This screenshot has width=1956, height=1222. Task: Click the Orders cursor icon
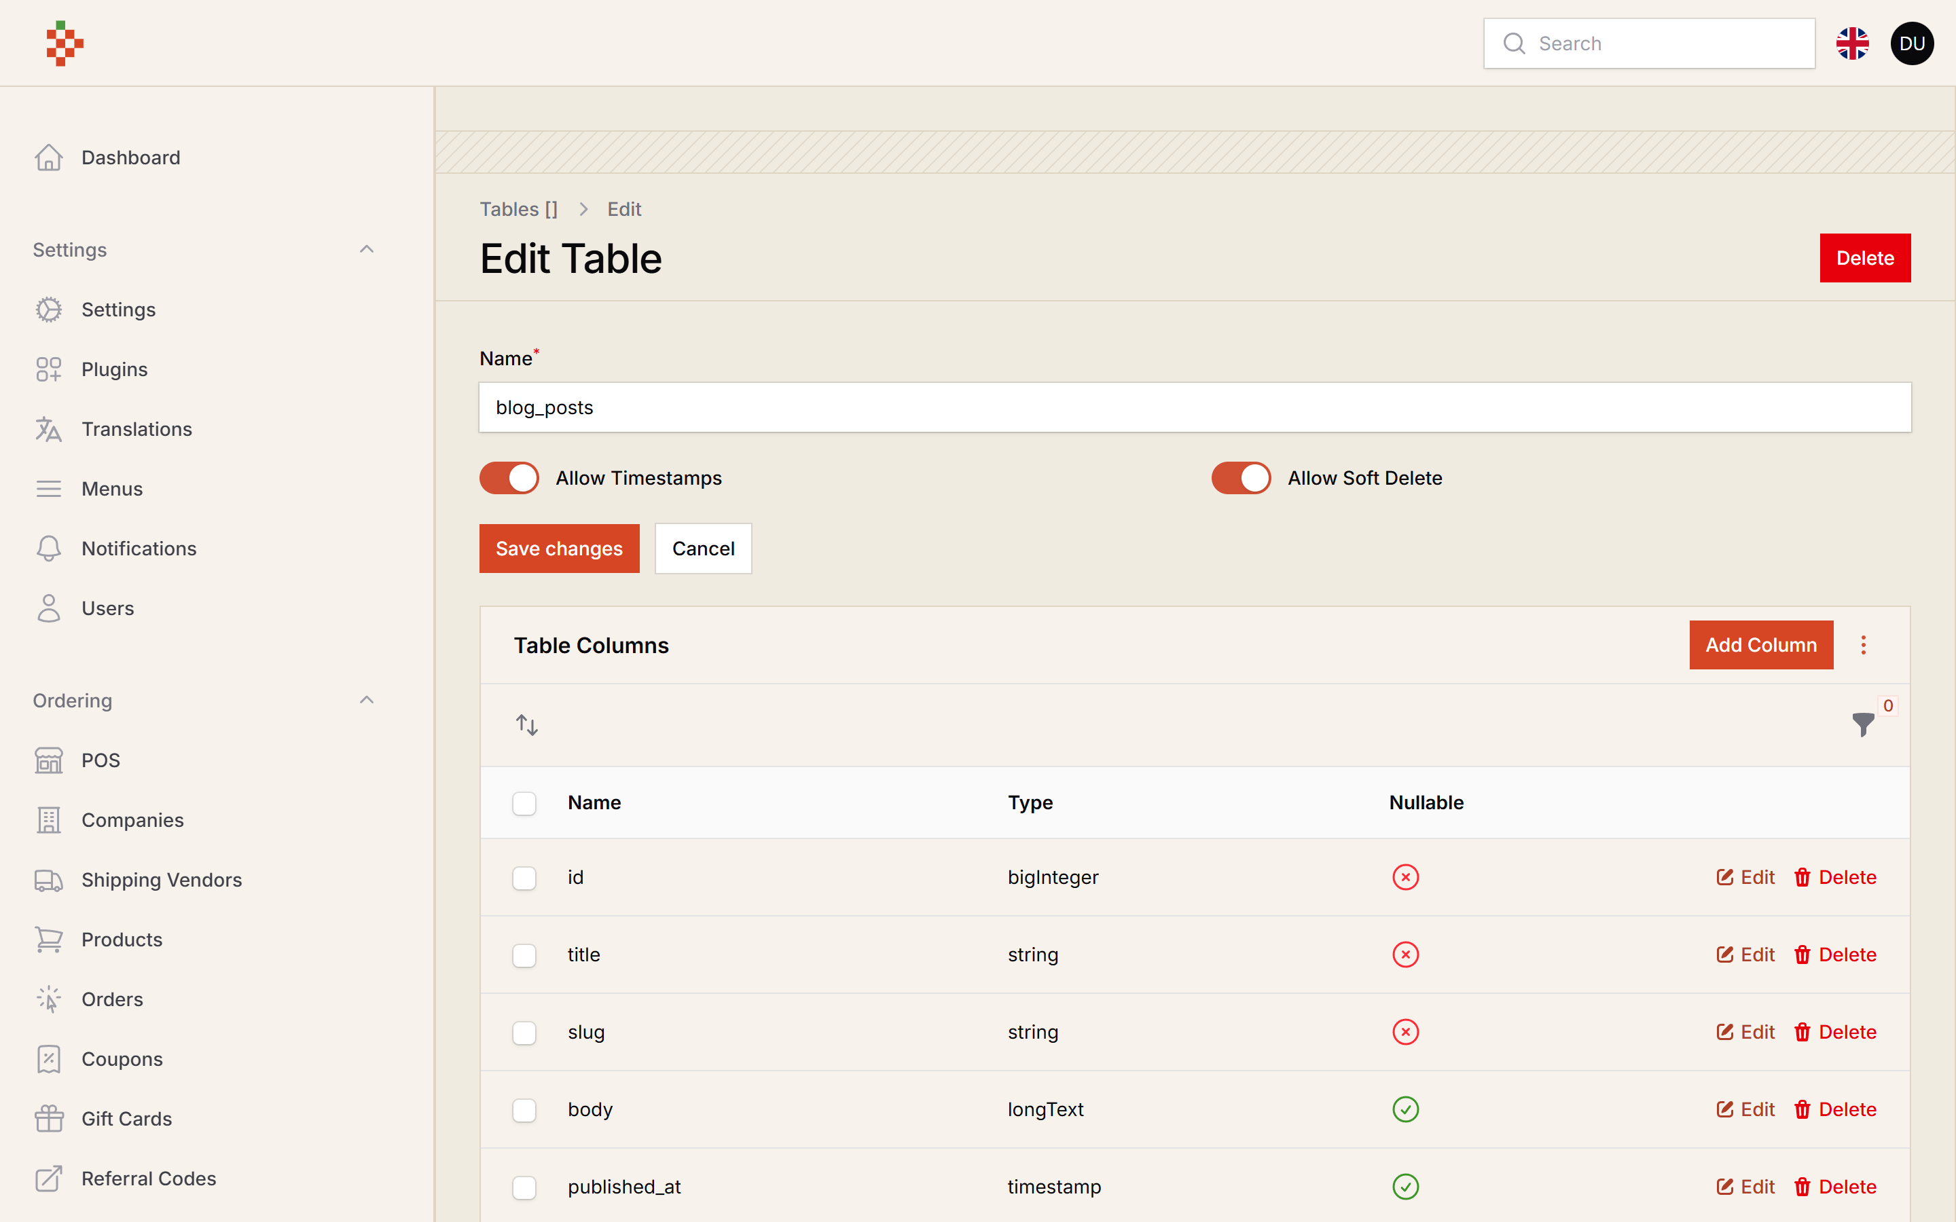click(x=48, y=1000)
